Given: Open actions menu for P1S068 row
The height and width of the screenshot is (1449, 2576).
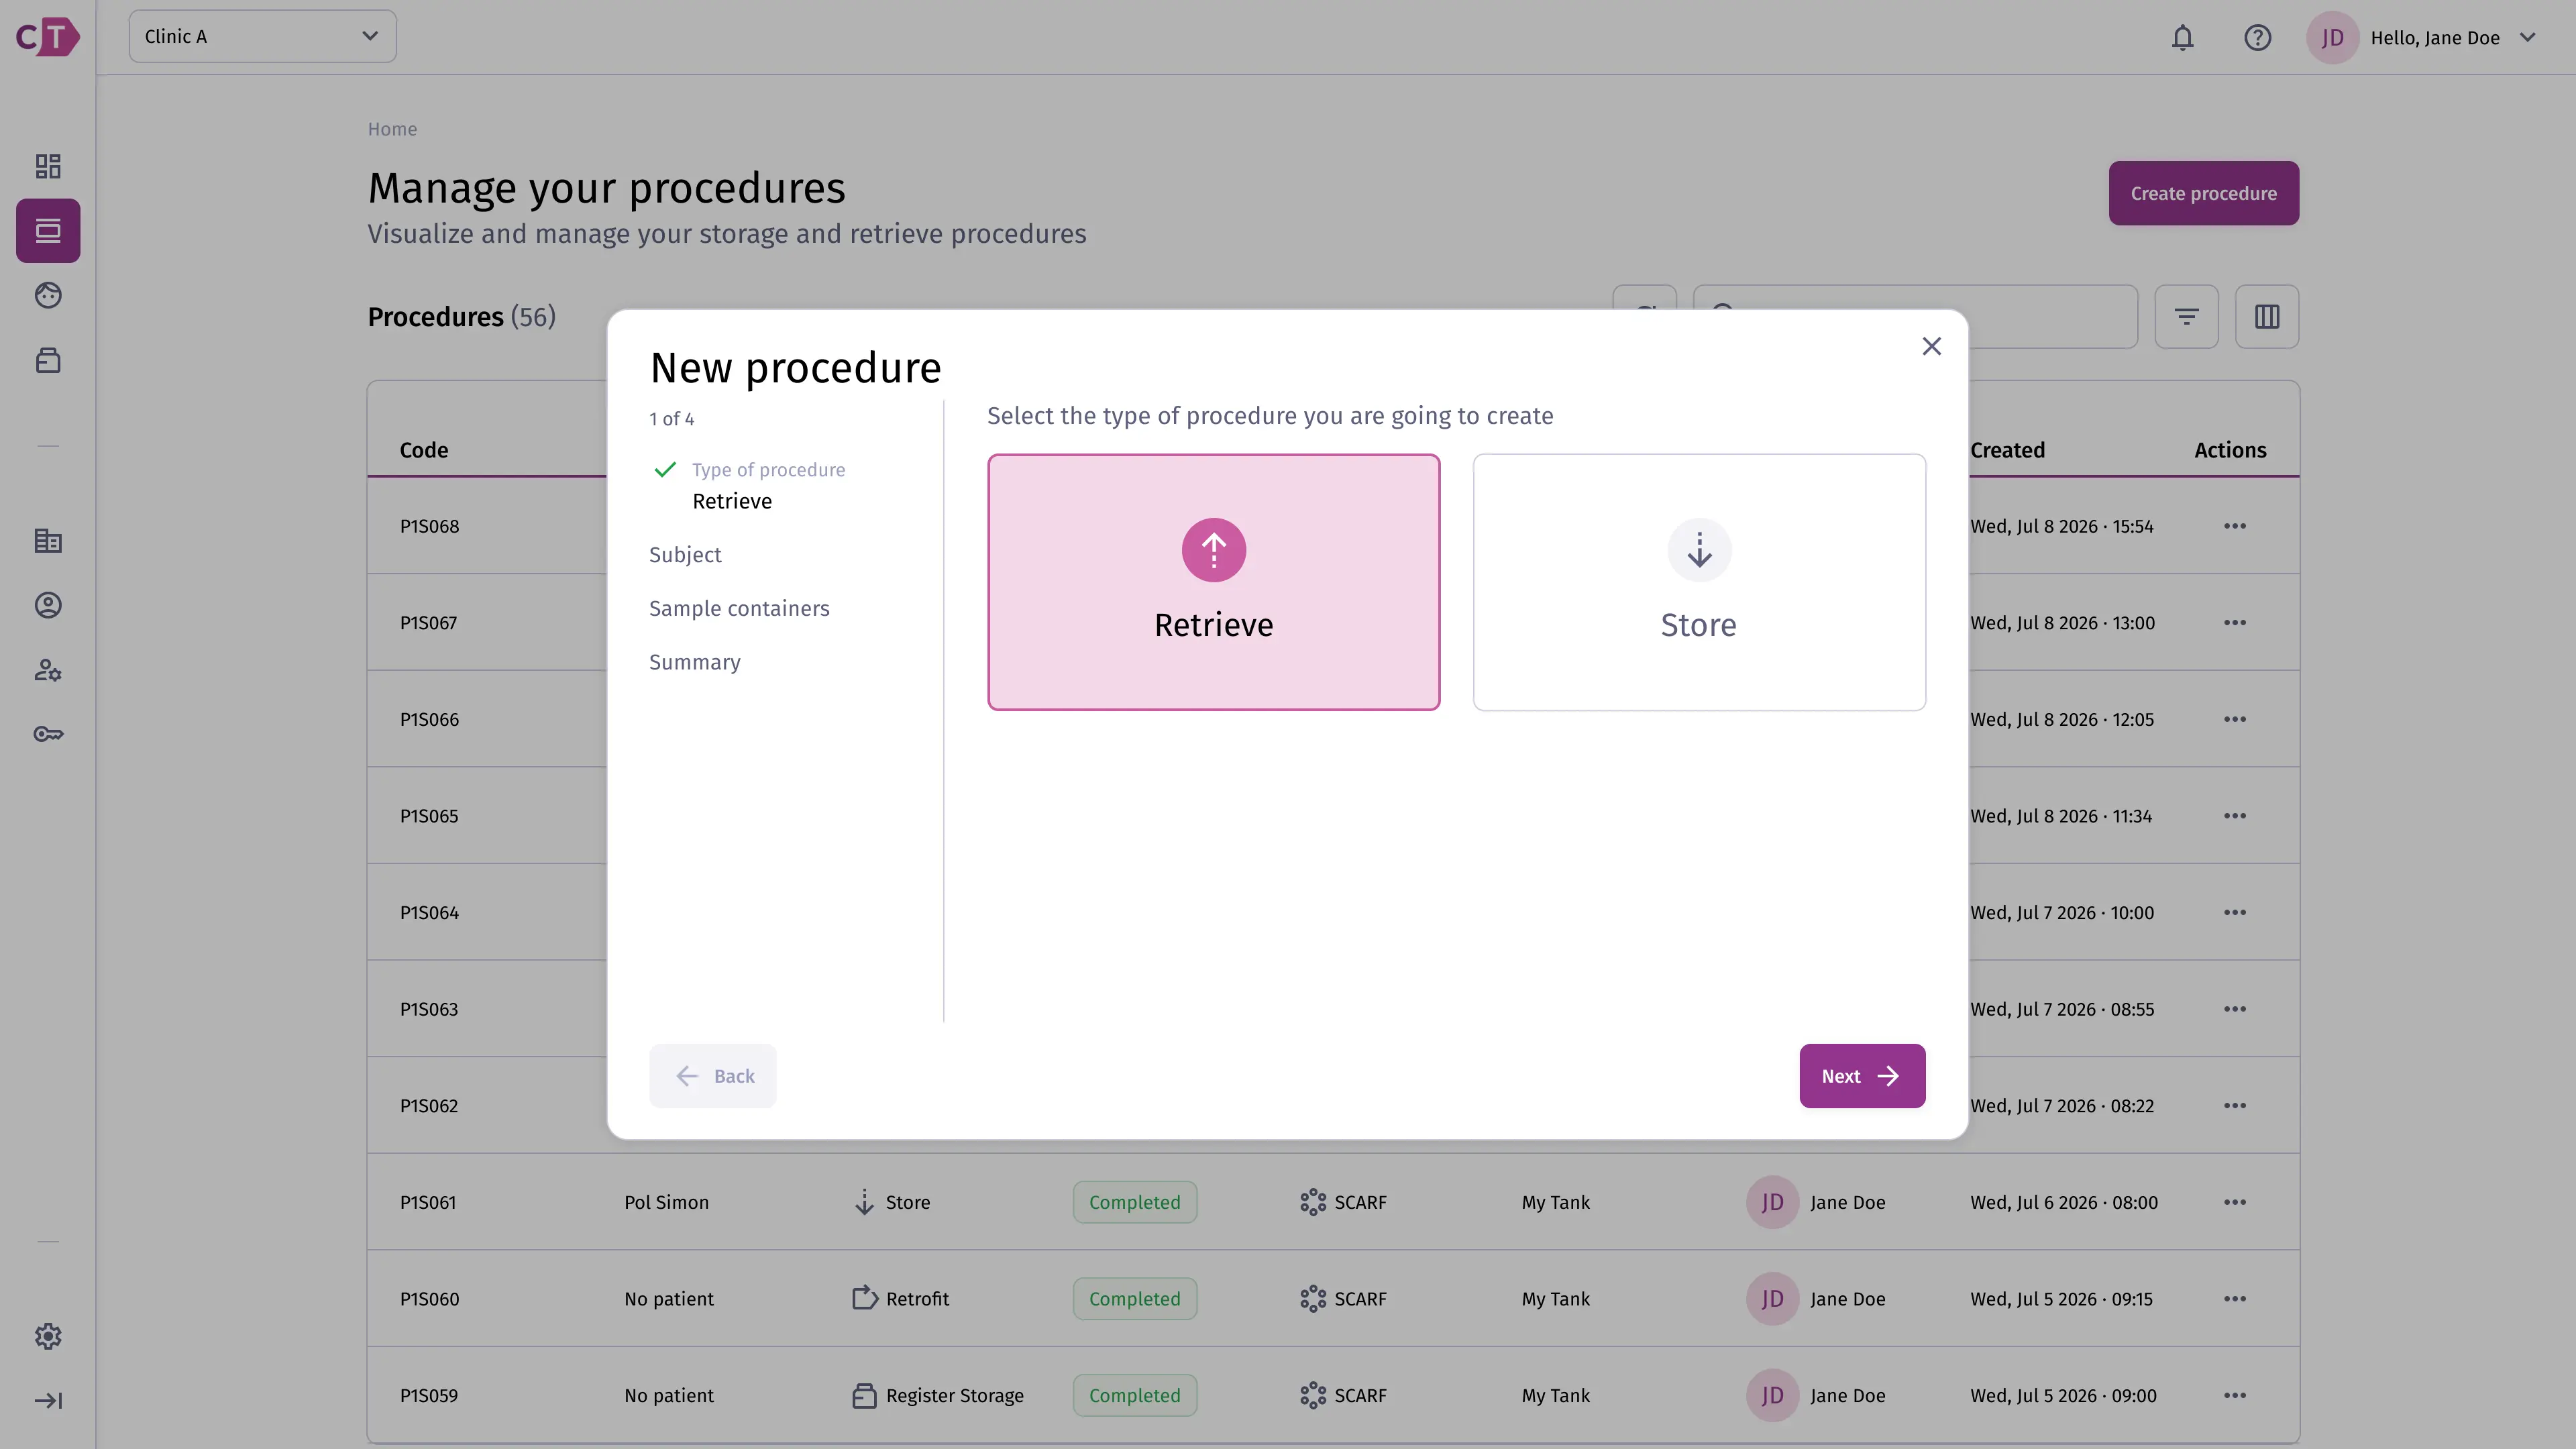Looking at the screenshot, I should coord(2234,526).
